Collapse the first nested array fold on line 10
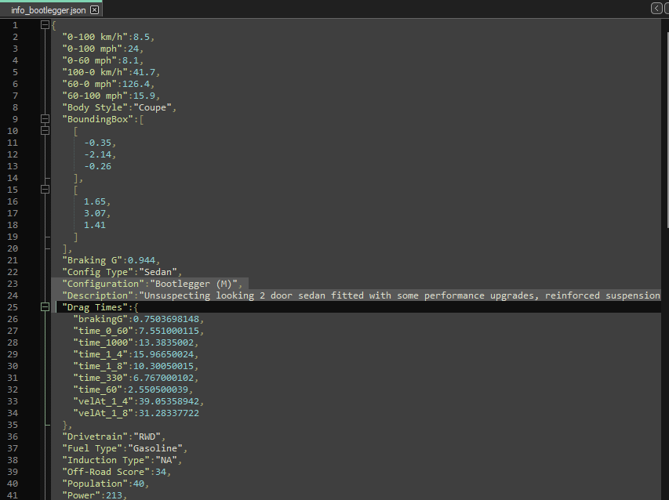Viewport: 669px width, 500px height. point(45,131)
